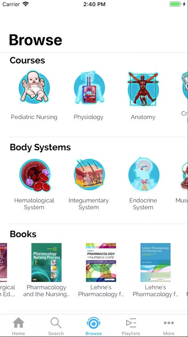Select the Physiology course icon

[89, 87]
